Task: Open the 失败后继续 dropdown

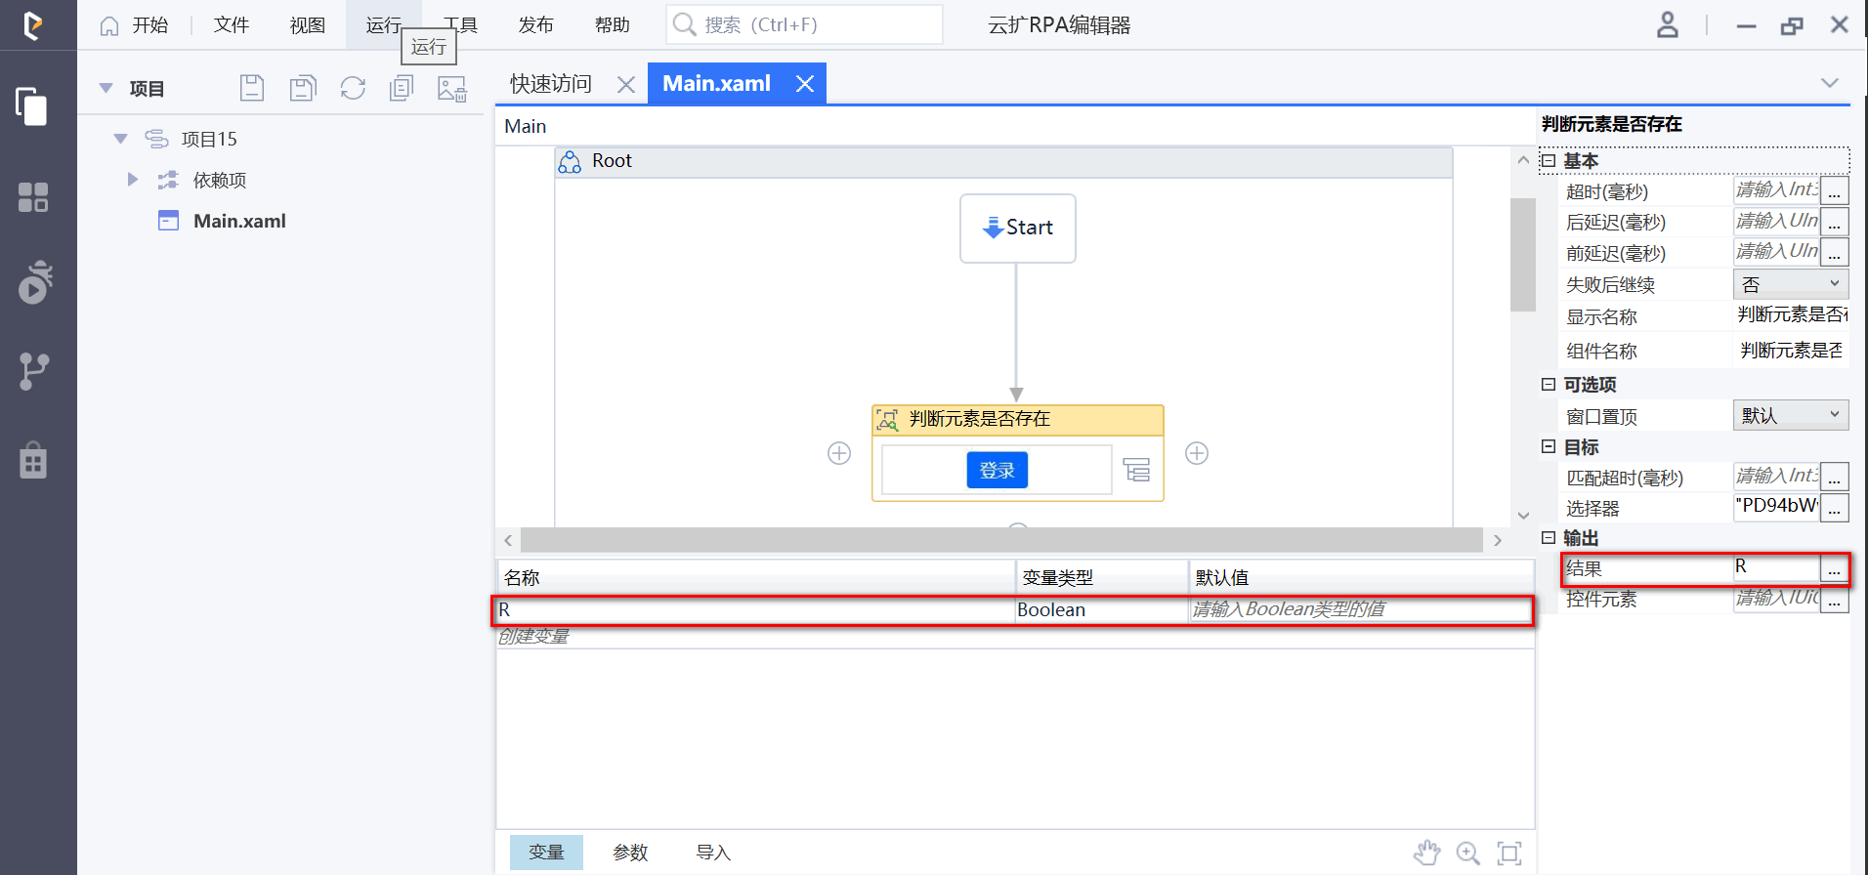Action: pyautogui.click(x=1791, y=284)
